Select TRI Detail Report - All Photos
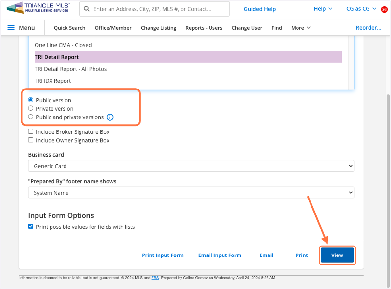 188,69
